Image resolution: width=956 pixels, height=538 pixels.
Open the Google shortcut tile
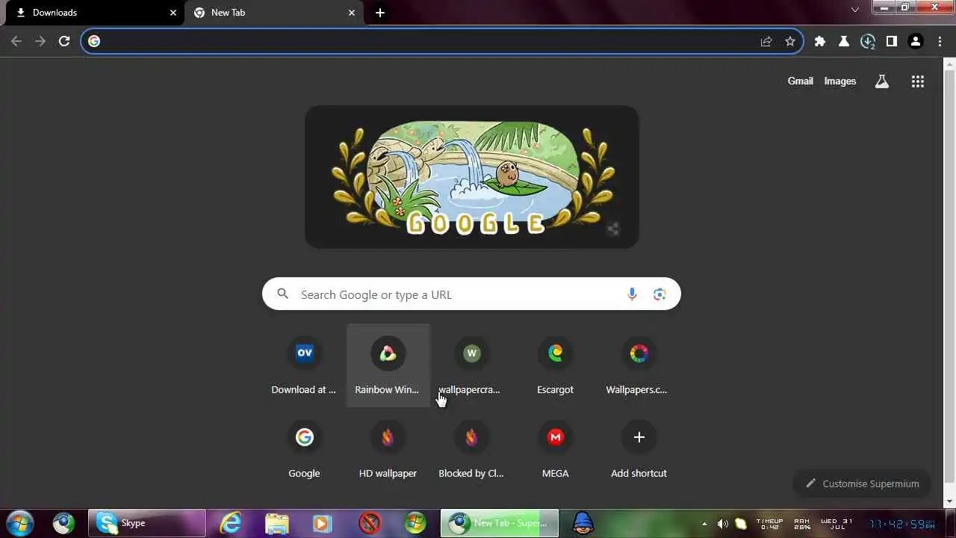[x=304, y=449]
